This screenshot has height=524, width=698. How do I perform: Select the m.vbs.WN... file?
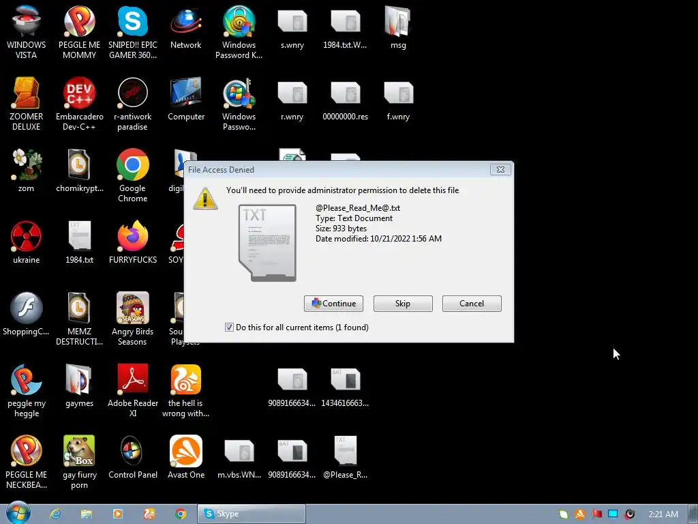point(239,459)
